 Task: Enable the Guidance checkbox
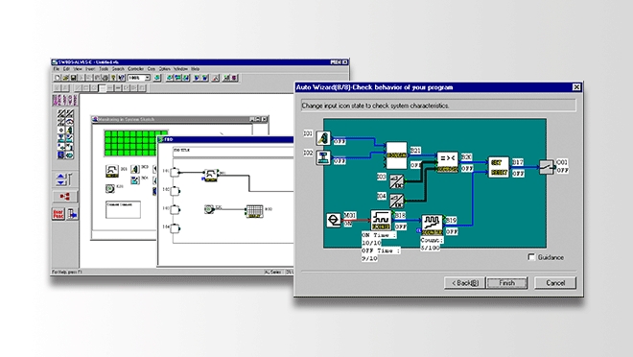click(x=531, y=257)
